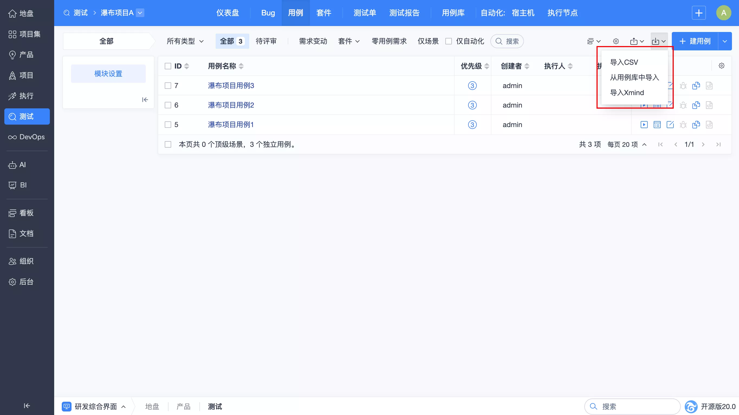The height and width of the screenshot is (415, 739).
Task: Open test case 瀑布项目用例2
Action: coord(230,105)
